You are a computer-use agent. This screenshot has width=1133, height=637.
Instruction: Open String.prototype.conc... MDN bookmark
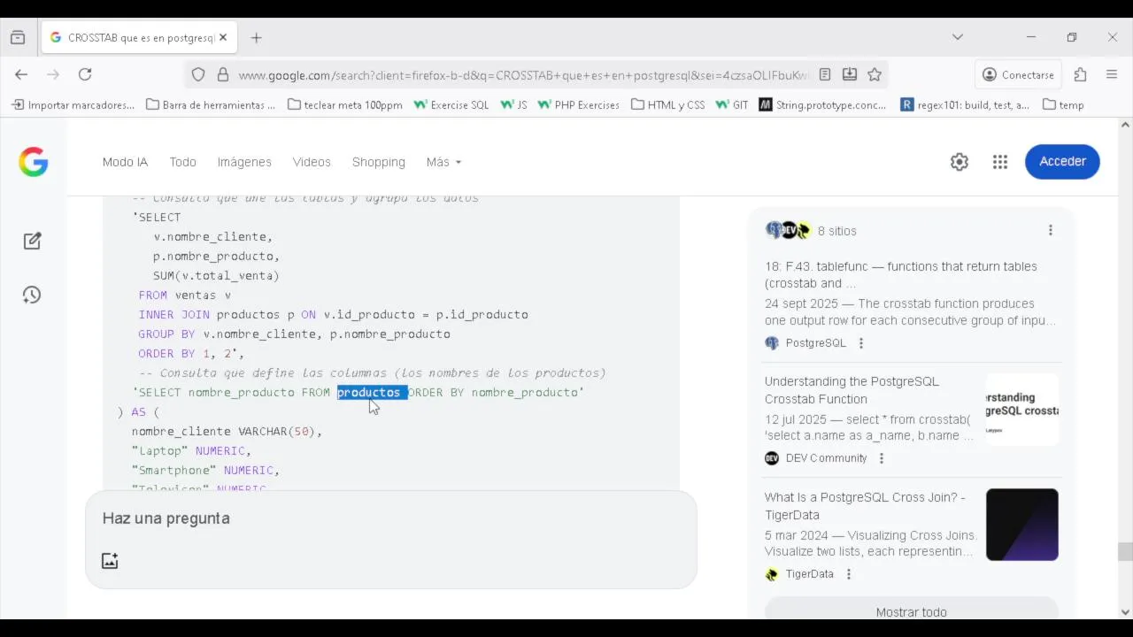click(x=823, y=104)
